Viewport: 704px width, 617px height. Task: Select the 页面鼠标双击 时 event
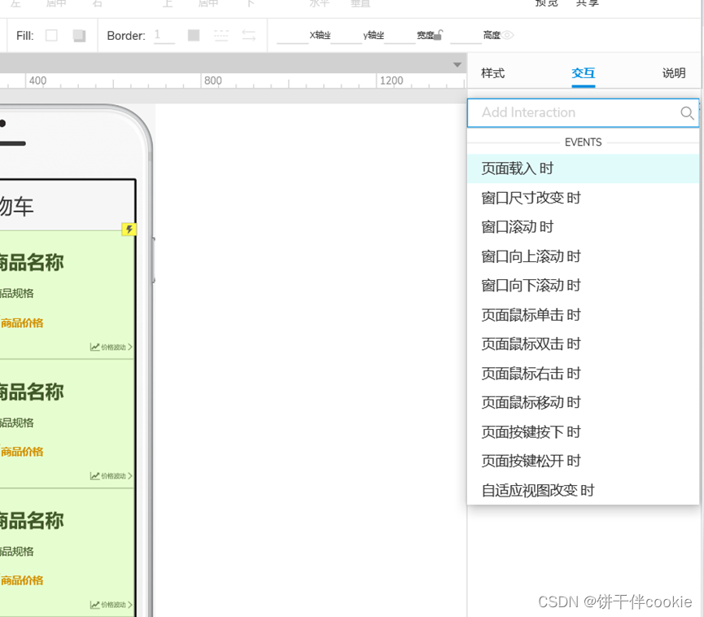click(583, 344)
